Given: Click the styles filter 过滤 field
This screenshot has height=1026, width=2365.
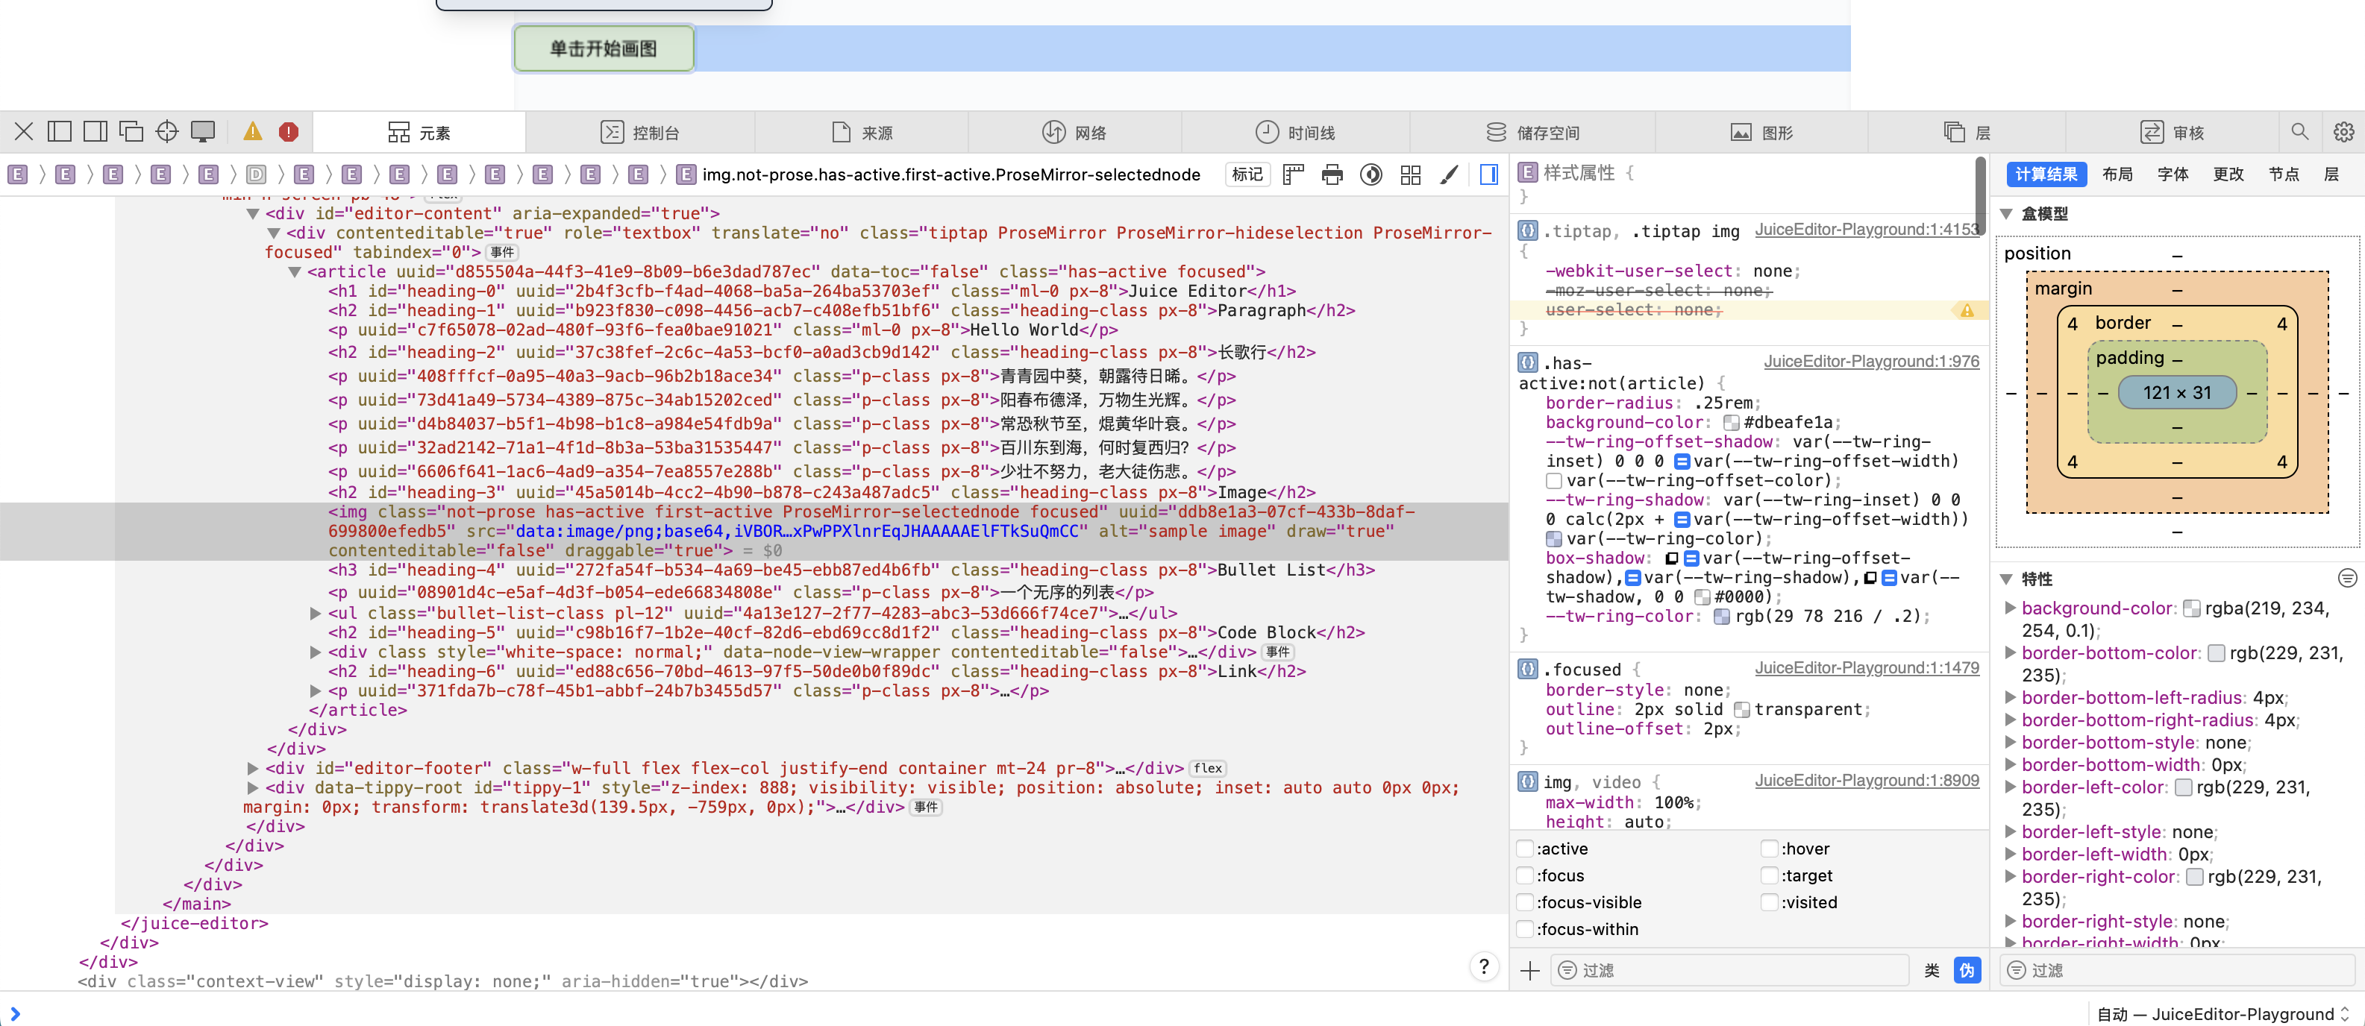Looking at the screenshot, I should click(x=1729, y=970).
